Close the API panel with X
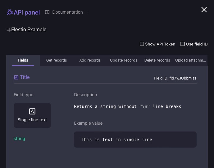The image size is (214, 168). (x=204, y=10)
